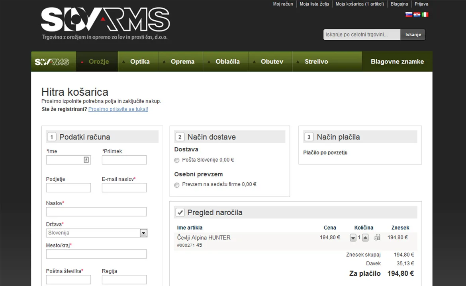This screenshot has width=466, height=286.
Task: Click the Iskanje search button
Action: tap(413, 35)
